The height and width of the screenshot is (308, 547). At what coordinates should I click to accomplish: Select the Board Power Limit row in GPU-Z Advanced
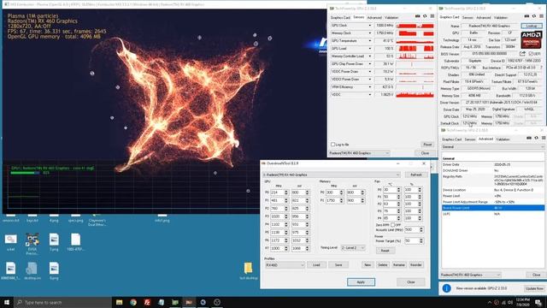pos(492,208)
